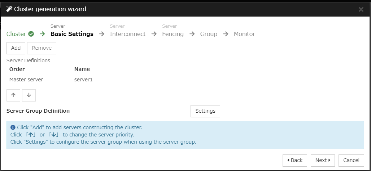Click the magic wand wizard icon
Viewport: 371px width, 171px height.
click(x=9, y=9)
